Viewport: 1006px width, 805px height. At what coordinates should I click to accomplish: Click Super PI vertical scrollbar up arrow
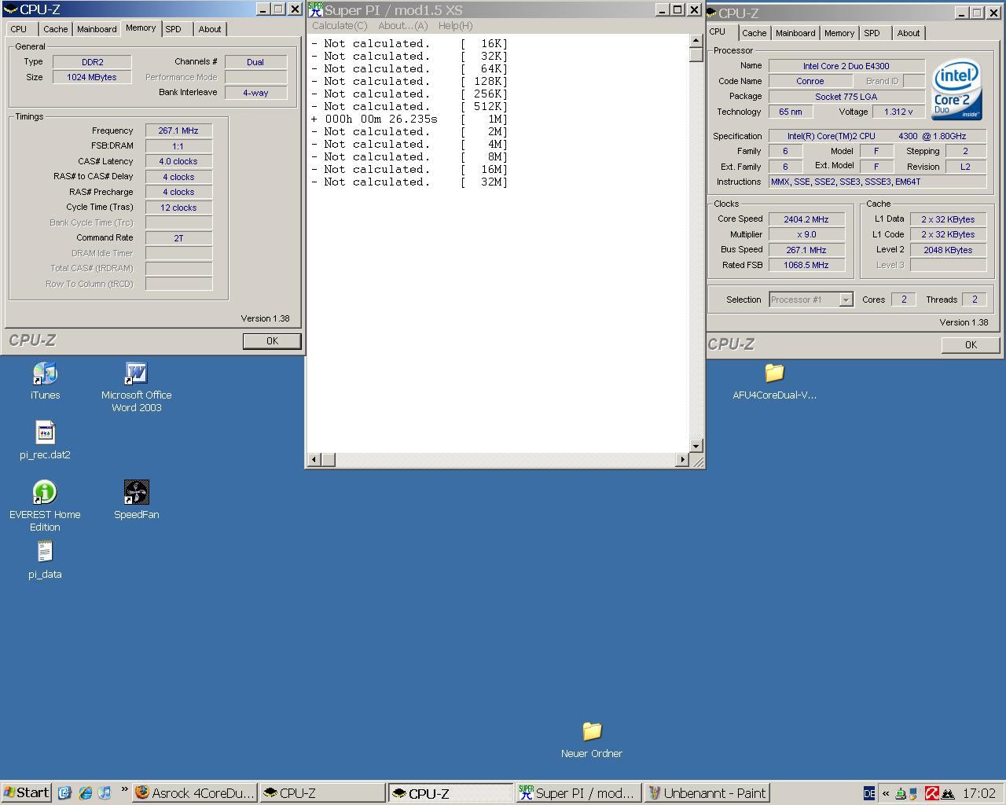point(696,41)
